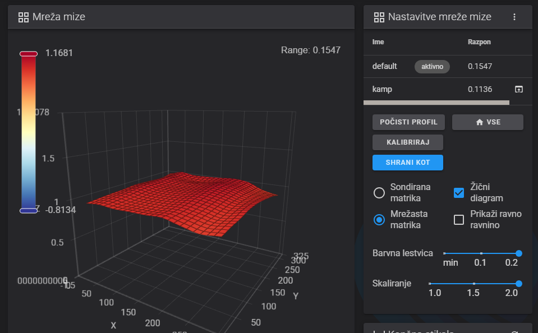
Task: Click the Skaliranje label
Action: pyautogui.click(x=392, y=284)
